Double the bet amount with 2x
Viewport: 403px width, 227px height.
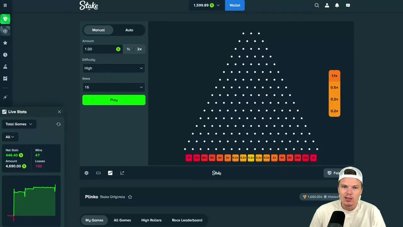pos(139,49)
